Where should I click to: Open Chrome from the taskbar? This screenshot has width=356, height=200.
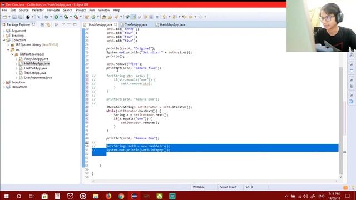(121, 196)
